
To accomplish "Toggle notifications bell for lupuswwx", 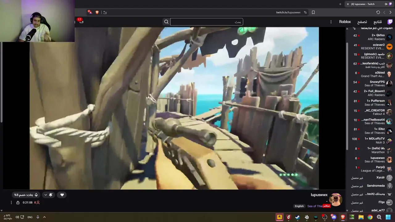I will (51, 195).
